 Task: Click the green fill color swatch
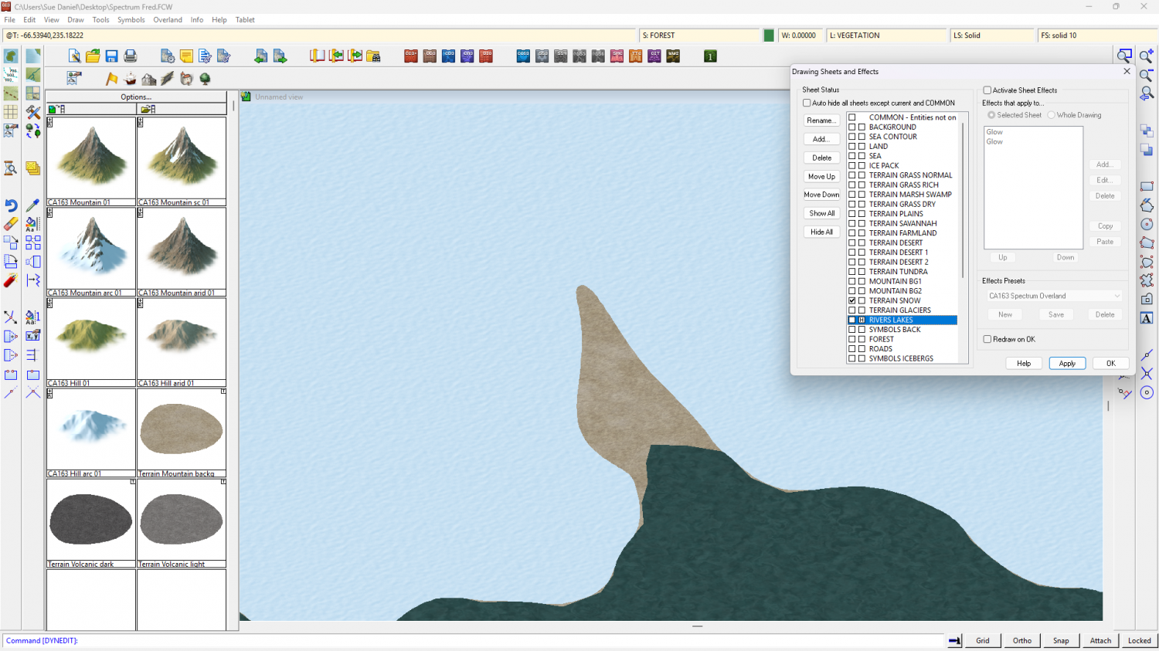click(769, 36)
